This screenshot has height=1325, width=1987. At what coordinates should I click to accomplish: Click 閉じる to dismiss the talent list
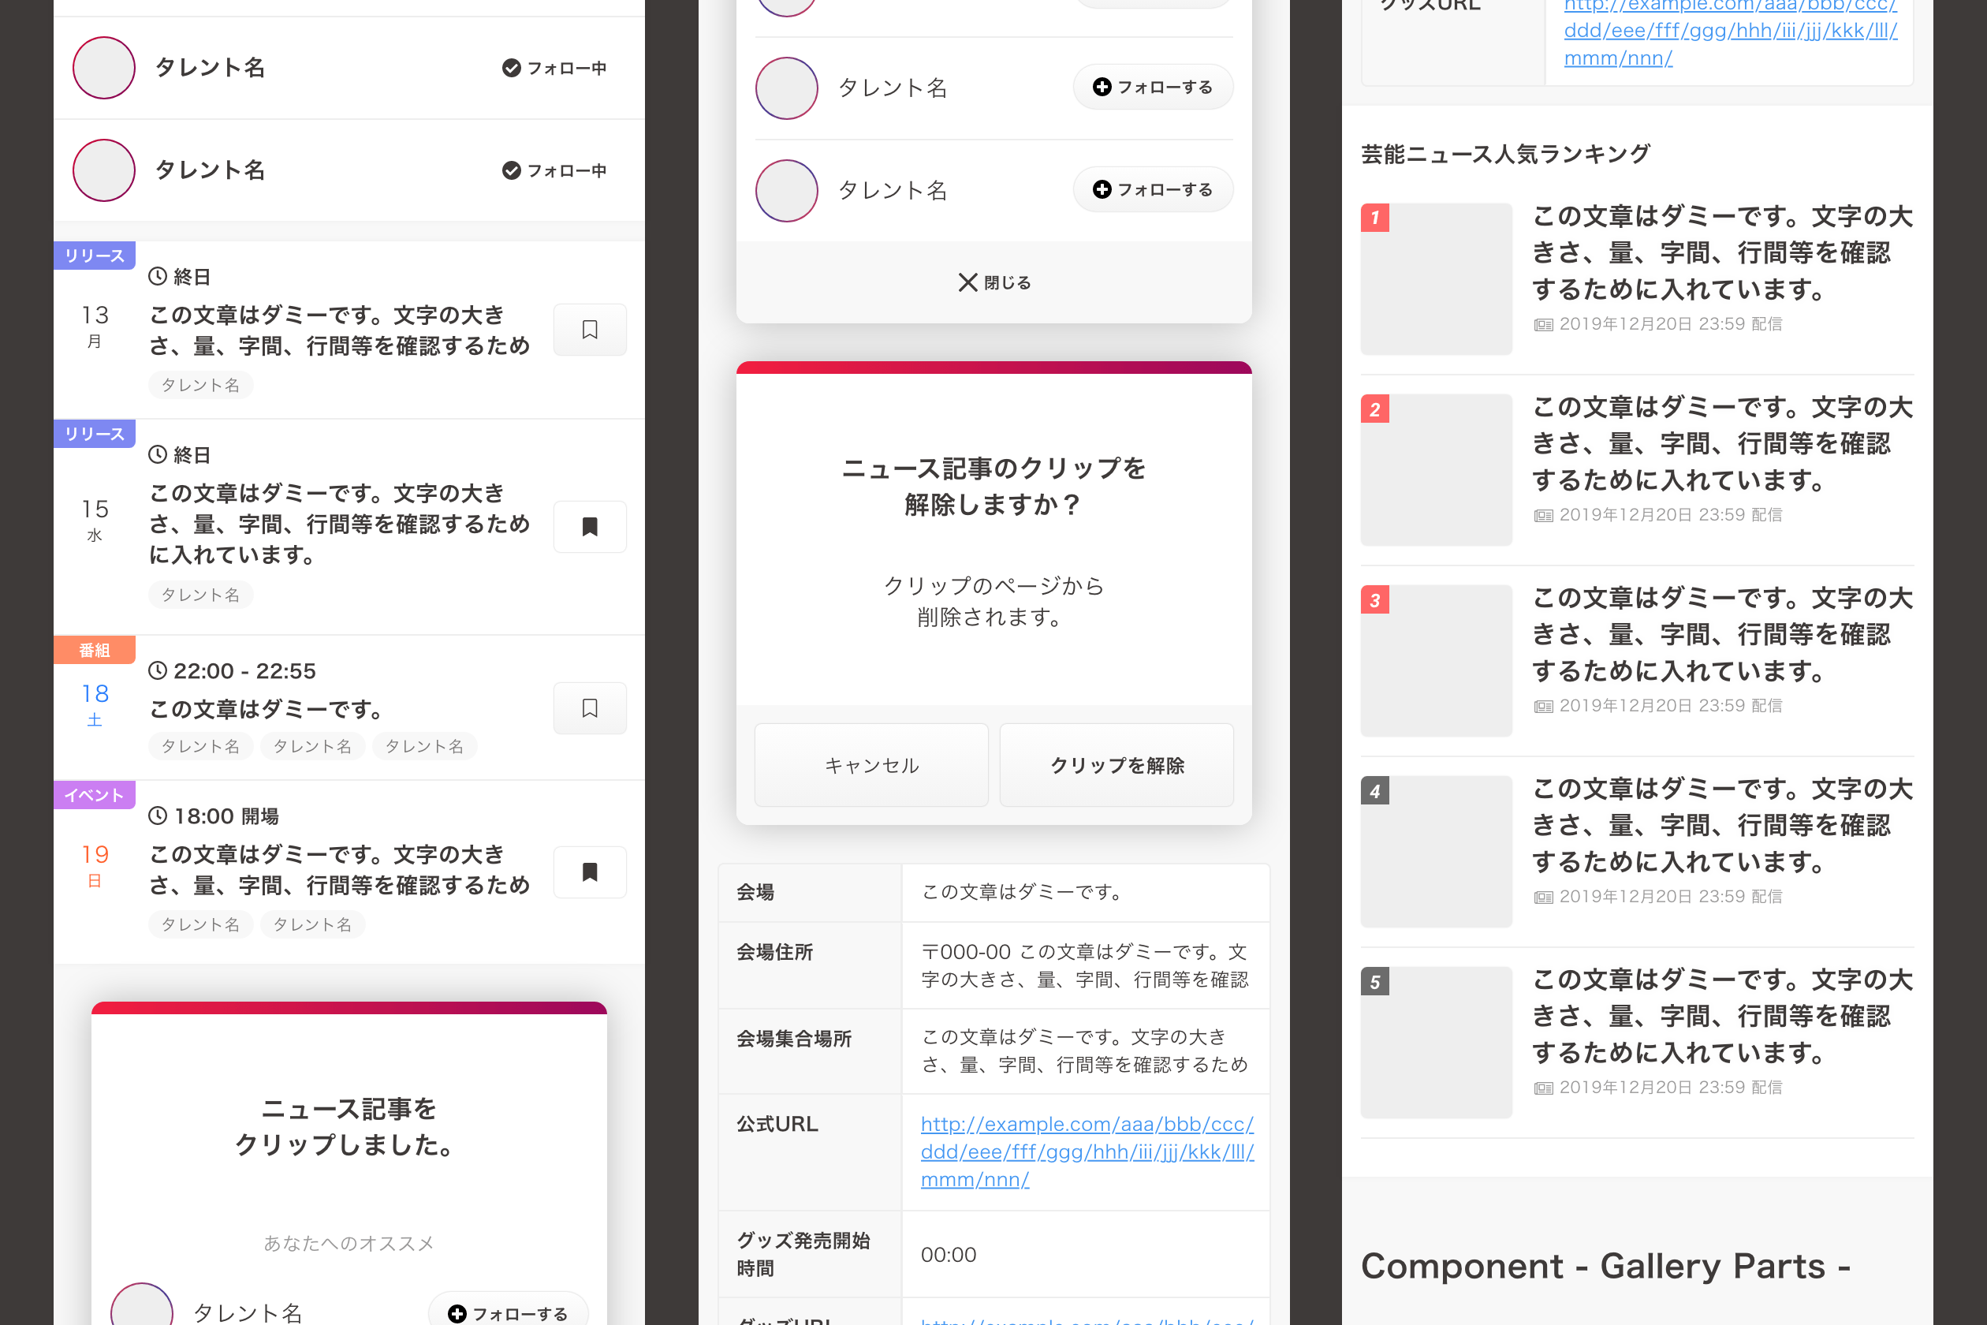[x=993, y=282]
